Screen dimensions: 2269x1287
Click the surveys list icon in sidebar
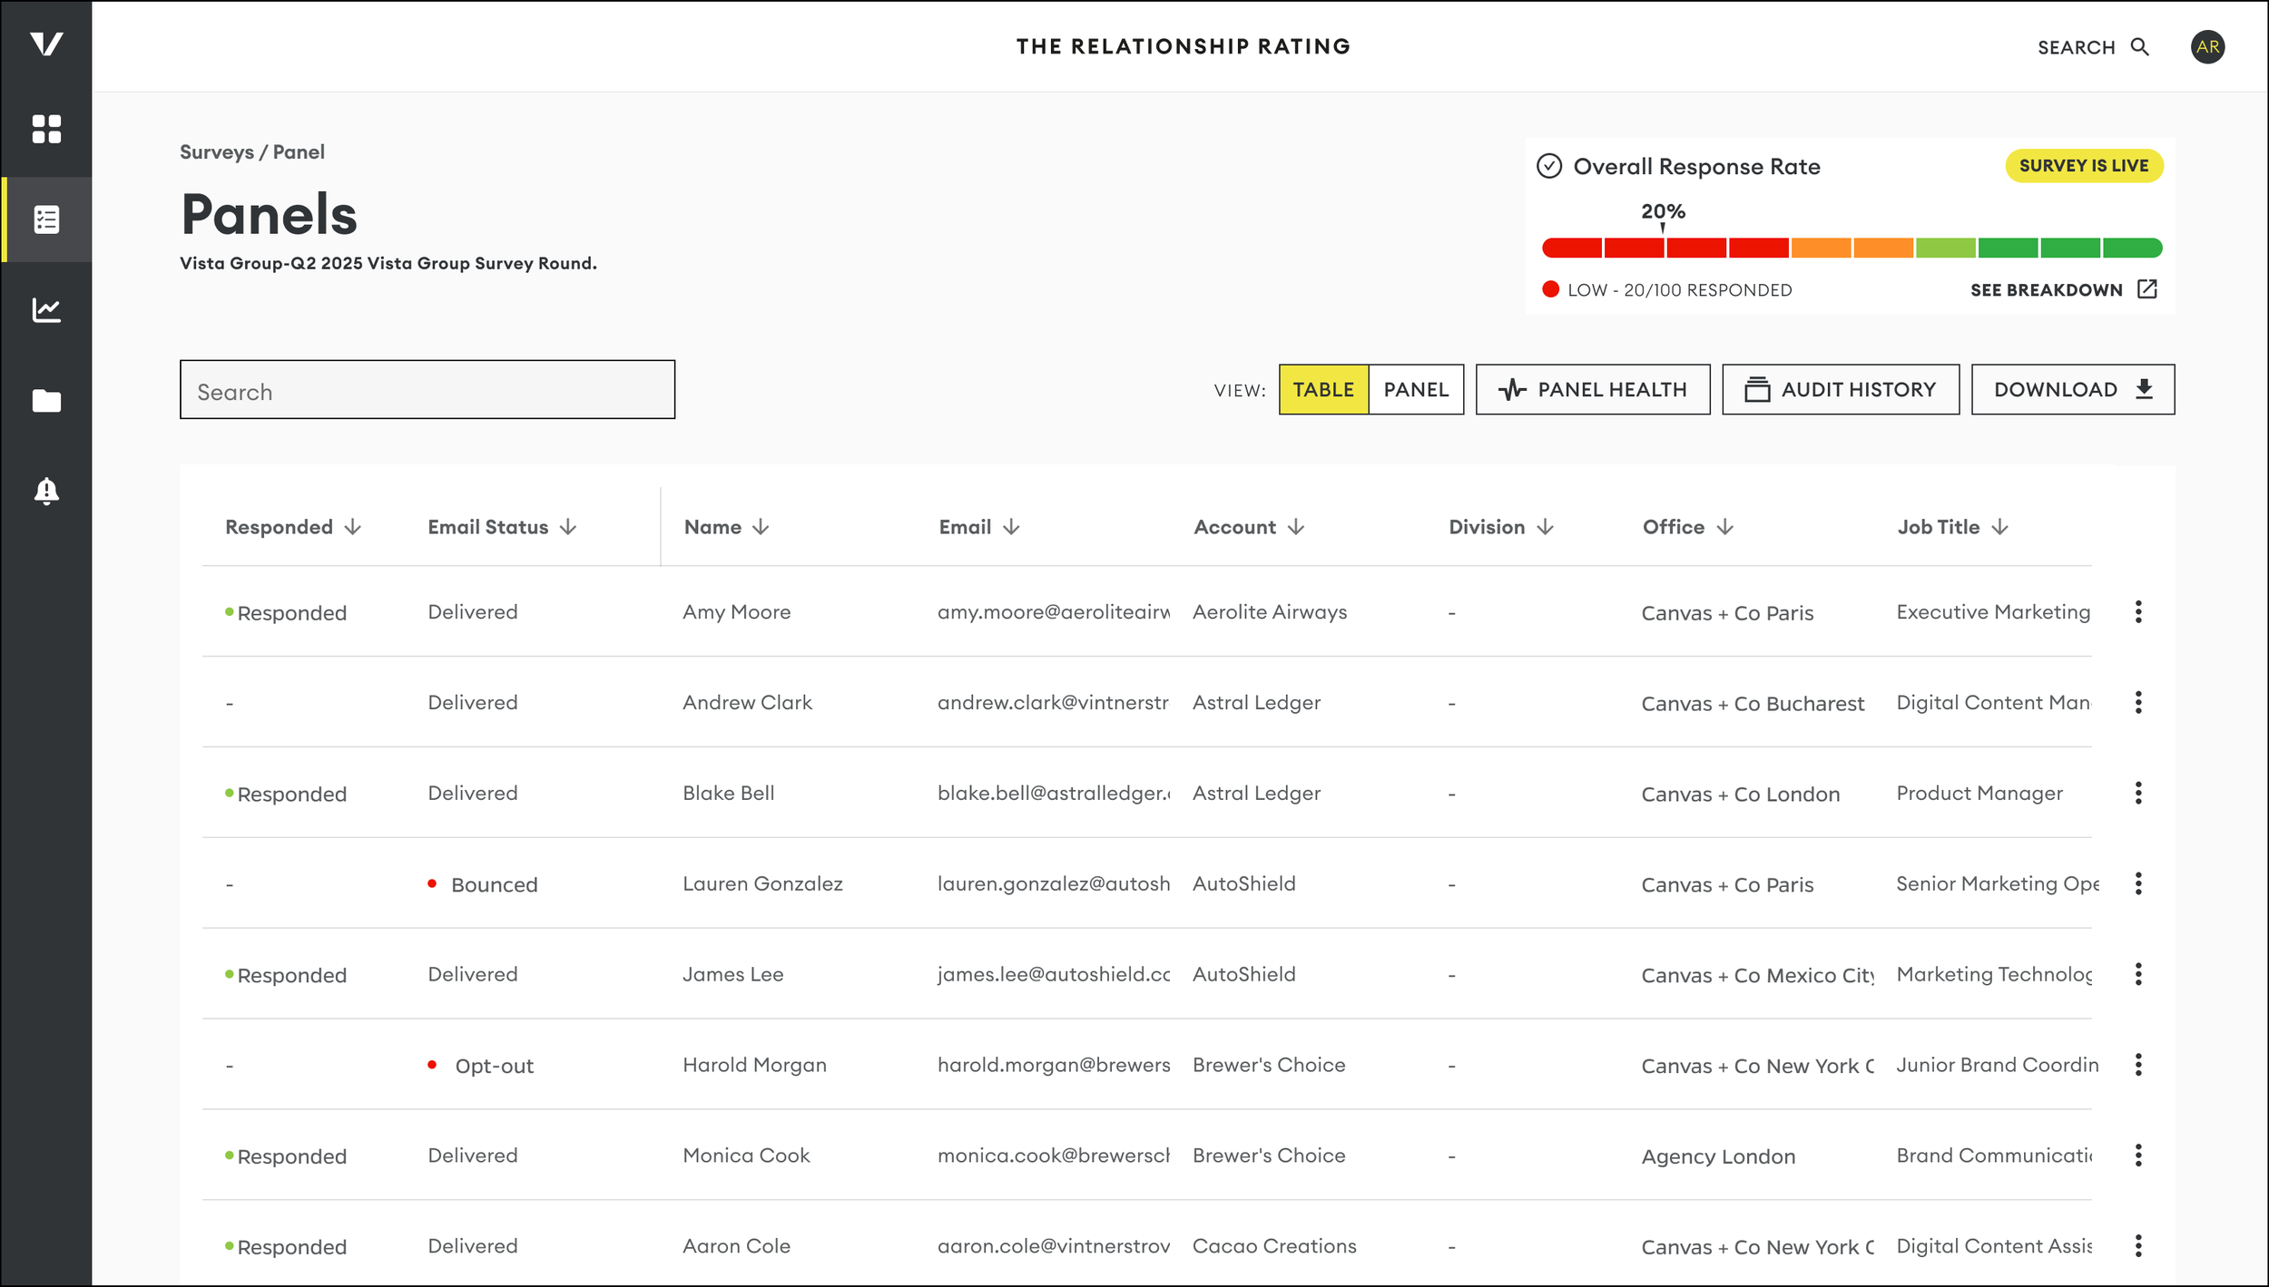46,219
